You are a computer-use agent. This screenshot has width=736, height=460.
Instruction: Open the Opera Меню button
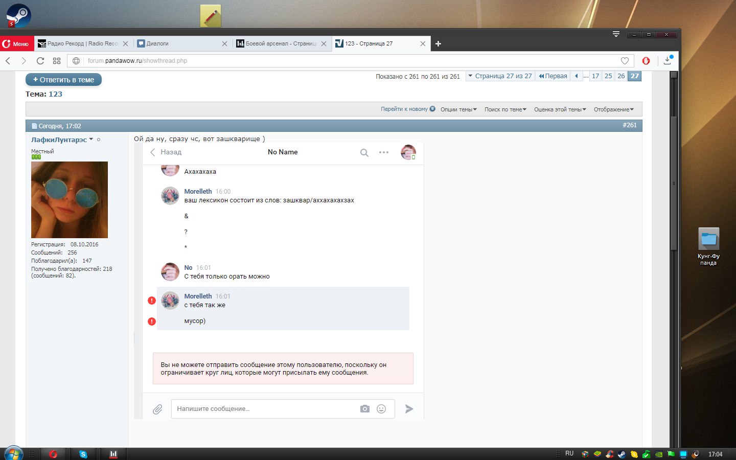click(17, 44)
